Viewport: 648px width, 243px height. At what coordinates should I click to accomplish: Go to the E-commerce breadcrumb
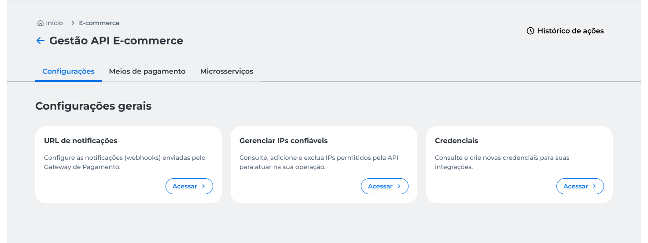click(x=99, y=23)
